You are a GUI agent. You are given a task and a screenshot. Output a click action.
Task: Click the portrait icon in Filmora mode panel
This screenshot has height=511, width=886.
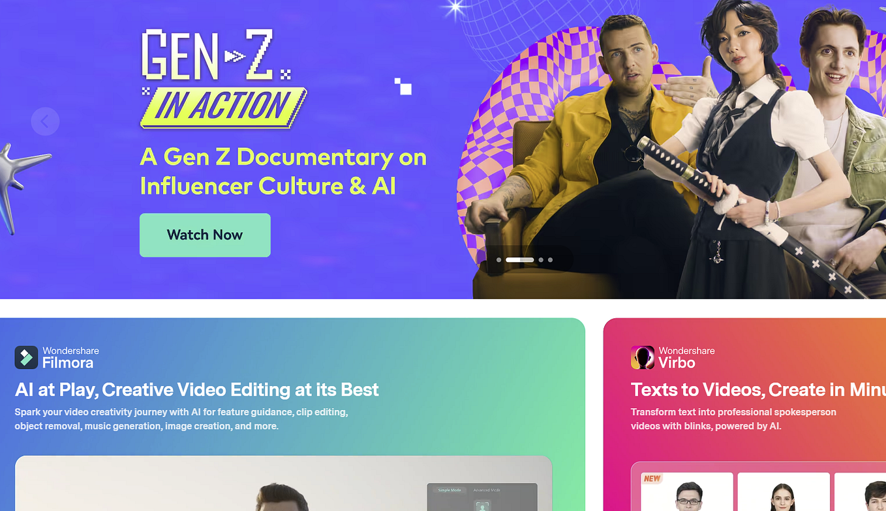pos(482,506)
